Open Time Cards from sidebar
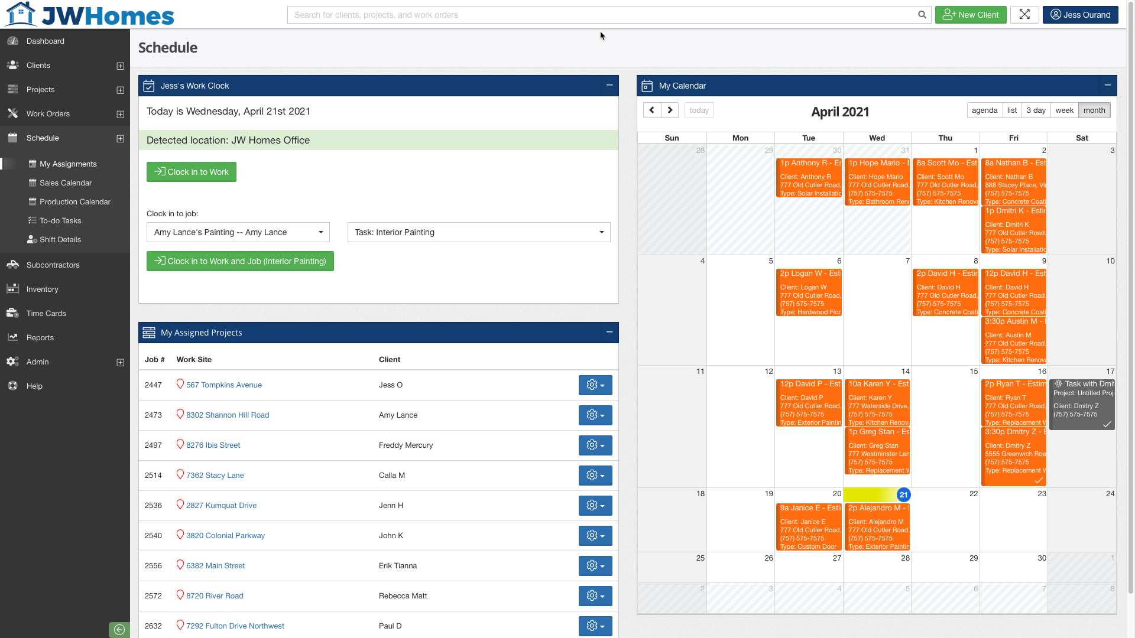1135x638 pixels. pos(46,313)
